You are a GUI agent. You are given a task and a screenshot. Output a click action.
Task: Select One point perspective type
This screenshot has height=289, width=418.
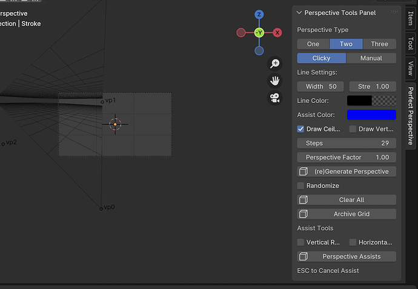[x=313, y=44]
